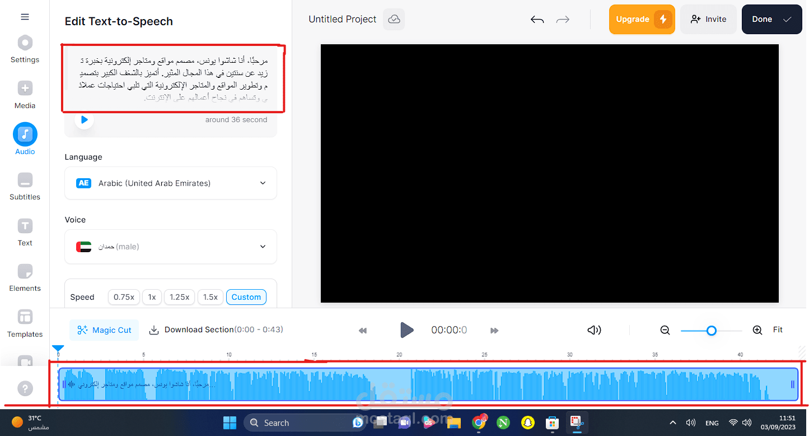This screenshot has height=436, width=809.
Task: Open Snapchat from the taskbar
Action: (527, 423)
